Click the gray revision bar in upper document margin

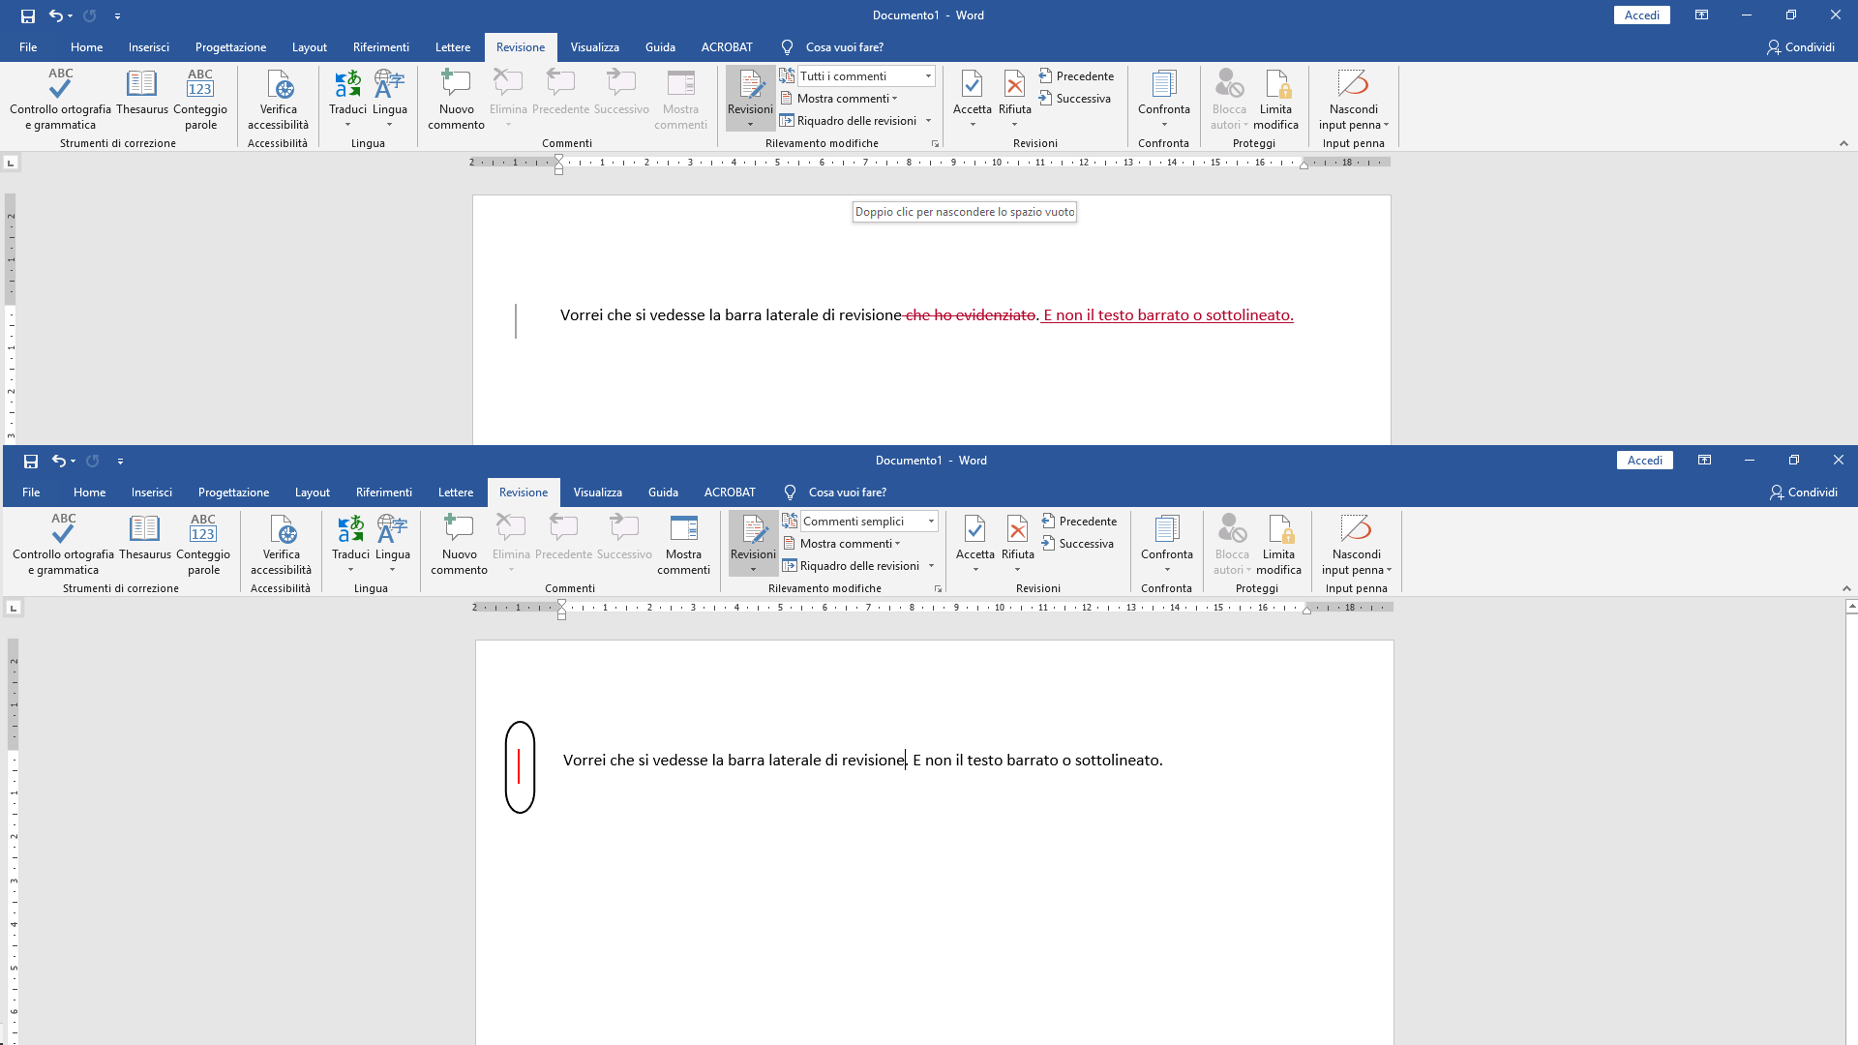[x=516, y=321]
